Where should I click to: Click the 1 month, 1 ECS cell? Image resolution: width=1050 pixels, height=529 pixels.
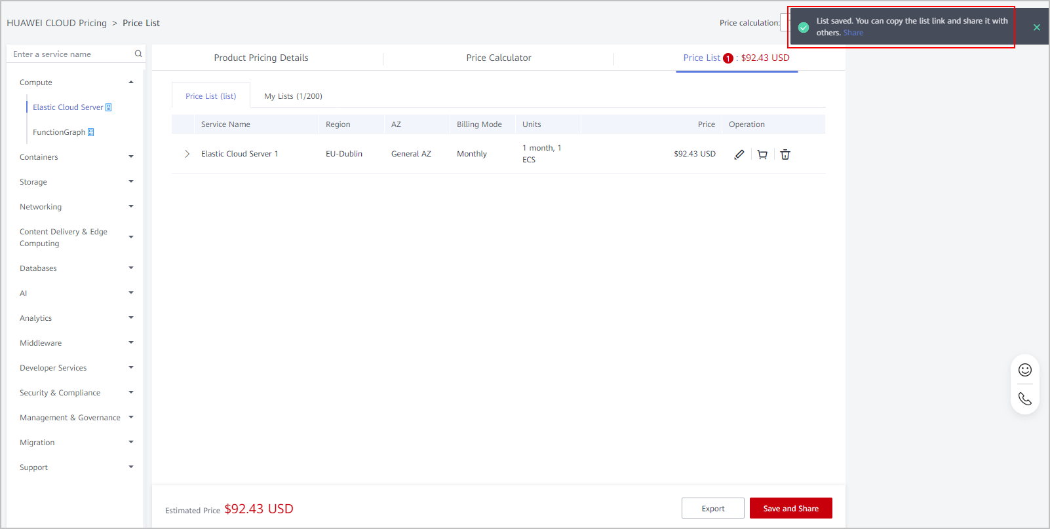click(x=542, y=154)
